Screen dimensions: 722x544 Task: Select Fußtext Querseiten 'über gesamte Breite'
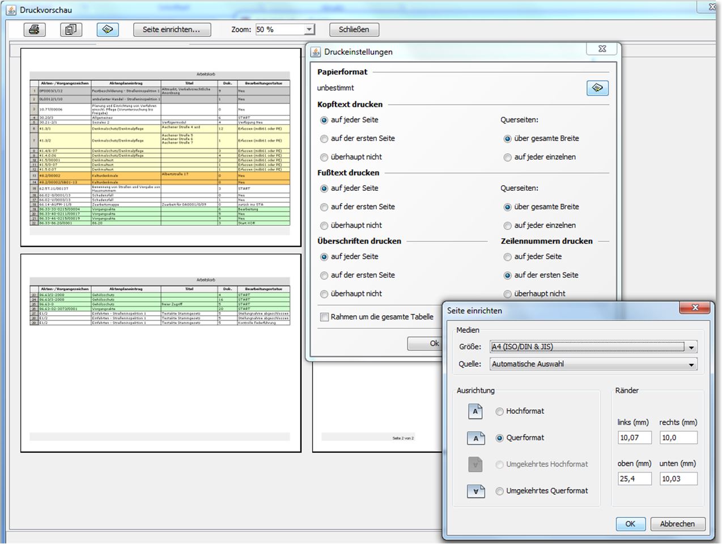[x=508, y=207]
